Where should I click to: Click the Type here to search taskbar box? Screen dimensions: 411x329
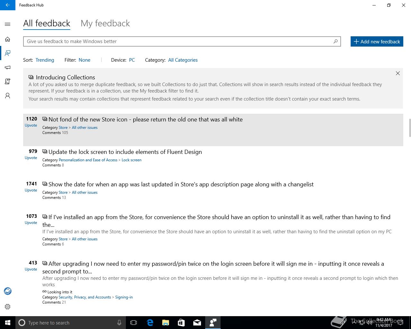71,323
